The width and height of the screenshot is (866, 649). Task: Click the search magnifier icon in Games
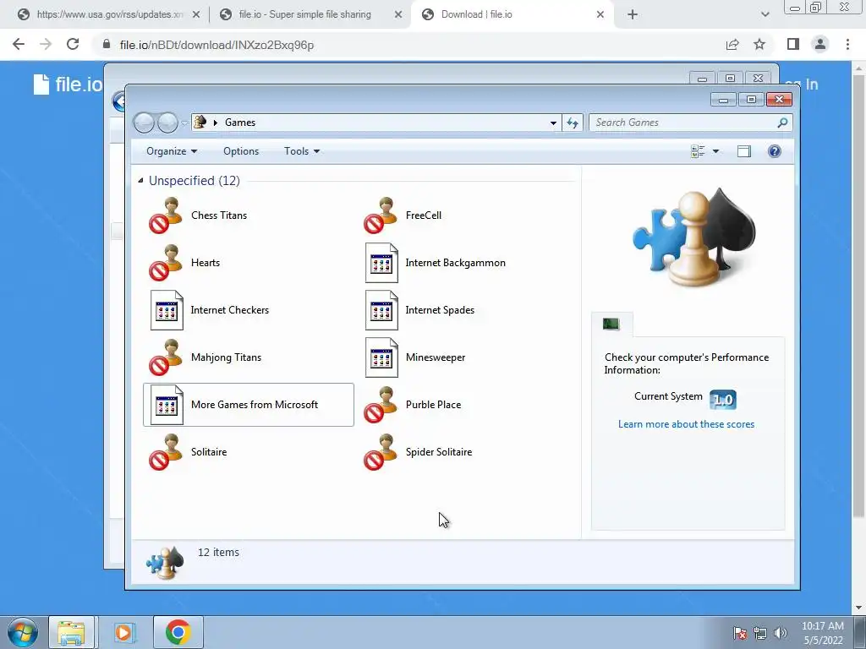click(782, 123)
